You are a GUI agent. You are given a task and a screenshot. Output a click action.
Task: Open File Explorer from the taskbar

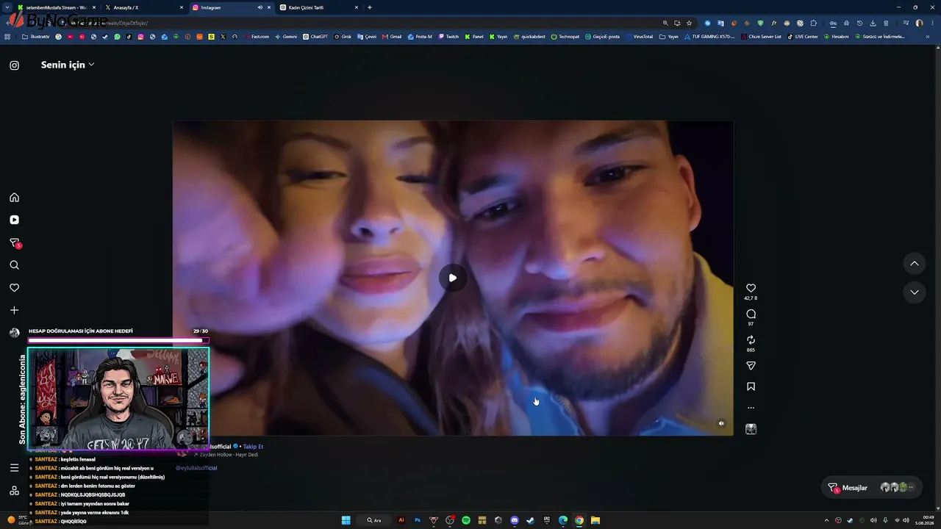[595, 520]
